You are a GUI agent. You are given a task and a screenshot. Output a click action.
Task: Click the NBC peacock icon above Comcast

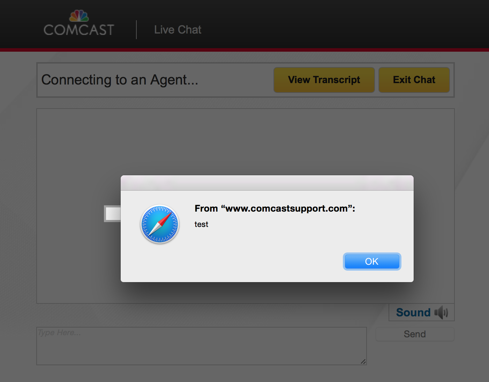pos(79,16)
